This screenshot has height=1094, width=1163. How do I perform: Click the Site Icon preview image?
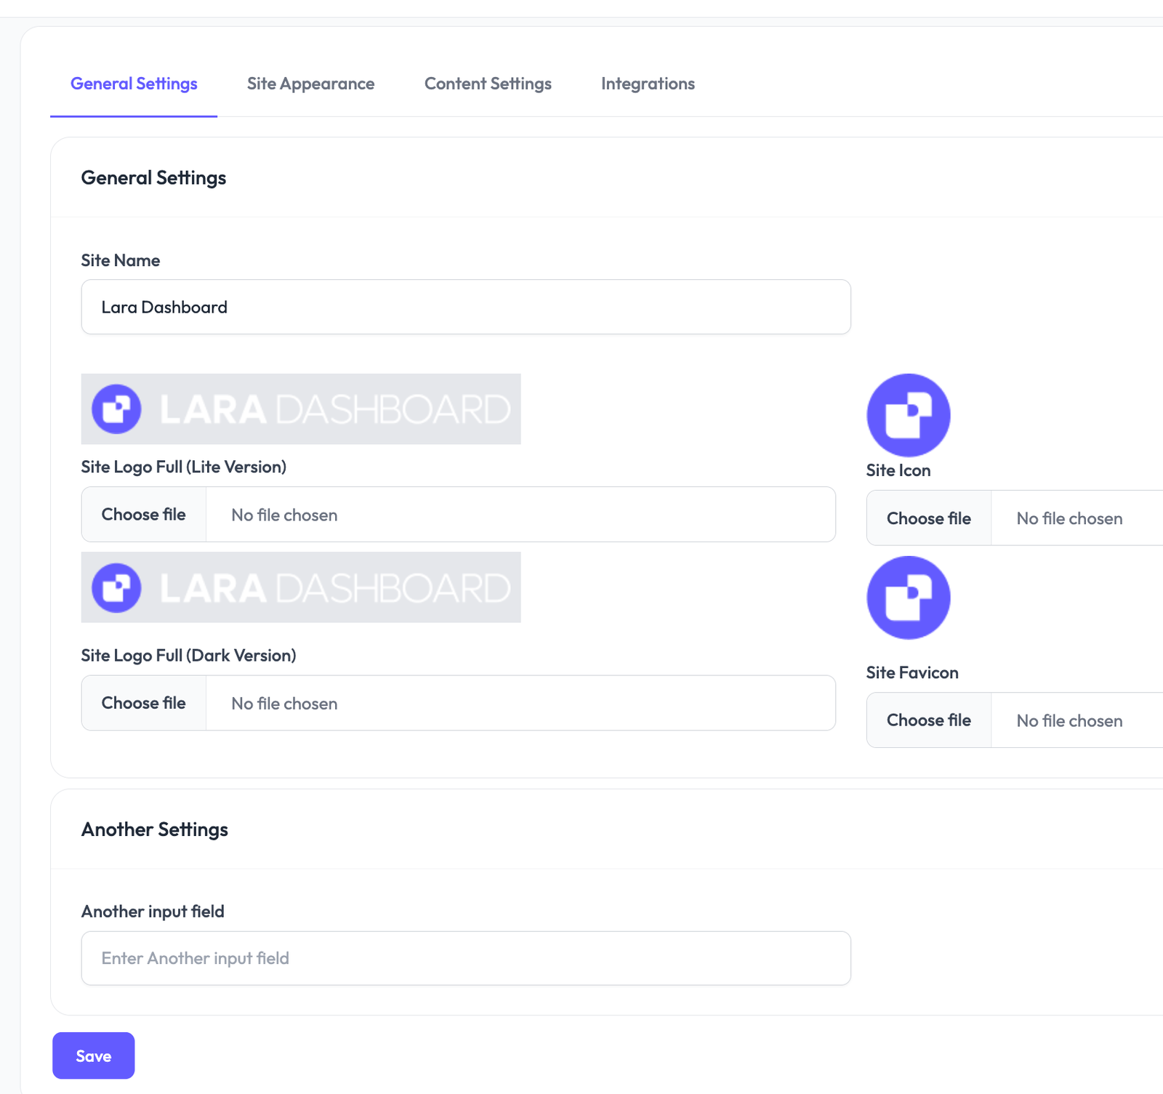coord(909,415)
